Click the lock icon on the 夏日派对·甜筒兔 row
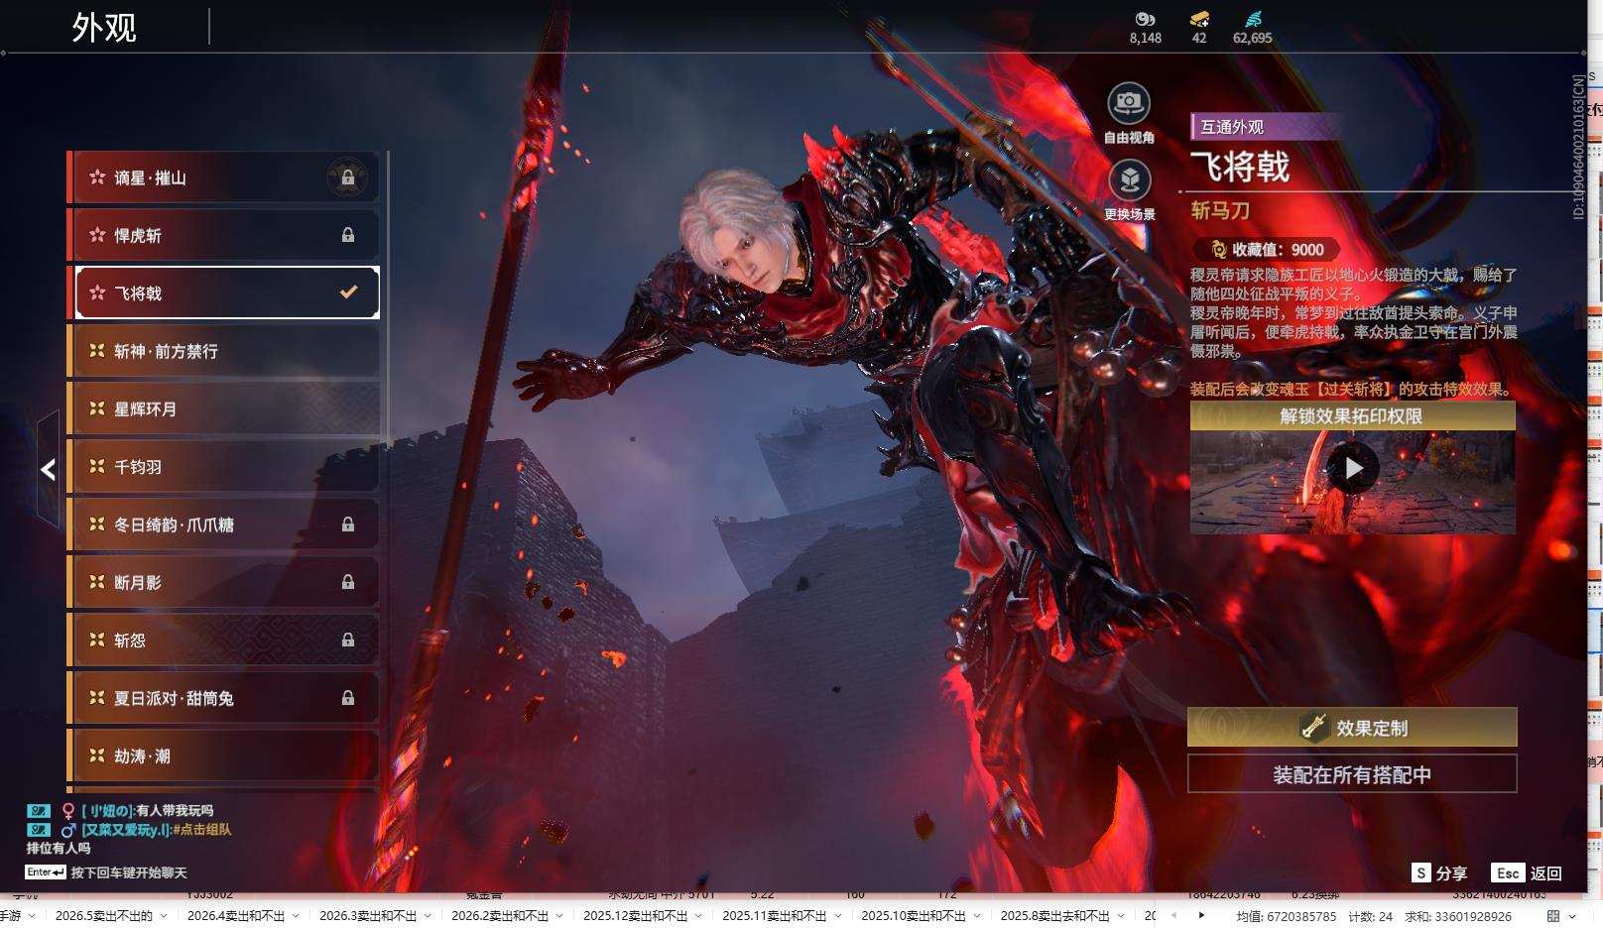 pos(348,698)
